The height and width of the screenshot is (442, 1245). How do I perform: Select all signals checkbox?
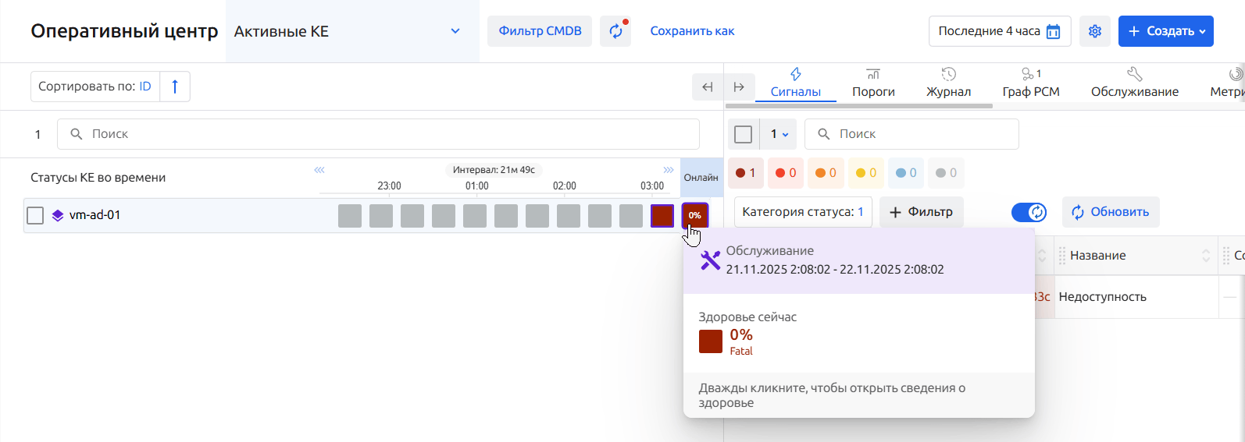[x=744, y=134]
